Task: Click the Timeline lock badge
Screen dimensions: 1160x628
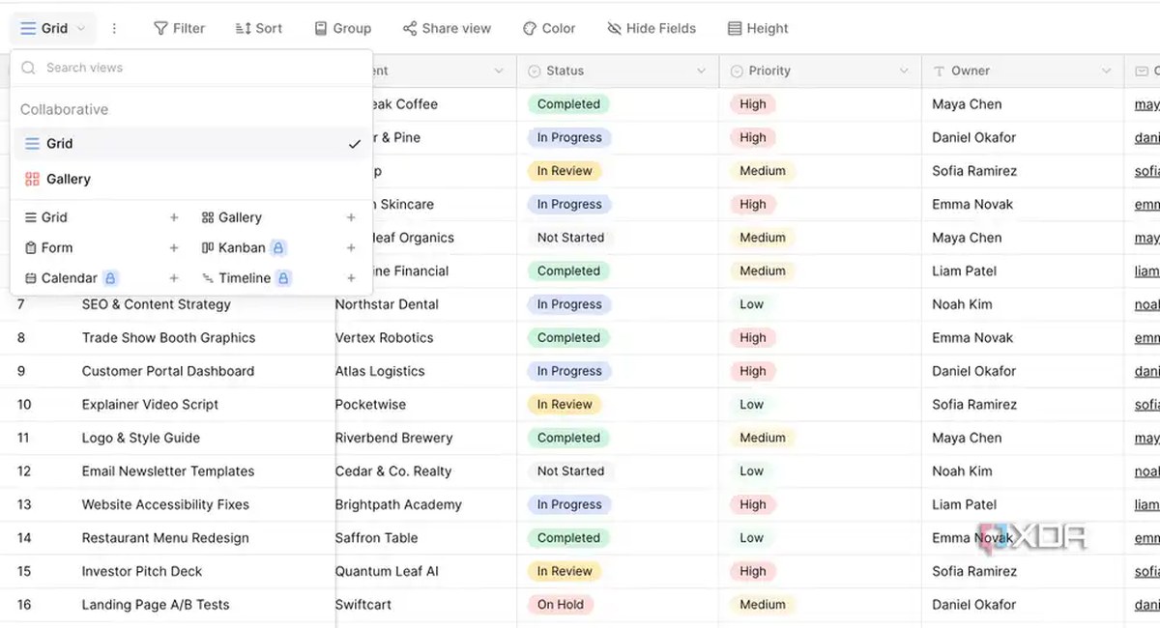Action: coord(283,278)
